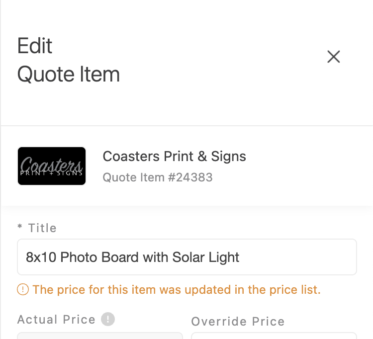Click the Override Price label
This screenshot has width=373, height=339.
(238, 322)
